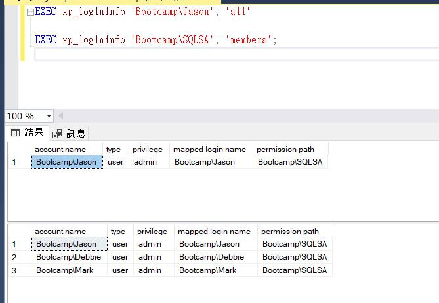Select 'account name' header in first result grid
The height and width of the screenshot is (303, 439).
(67, 150)
